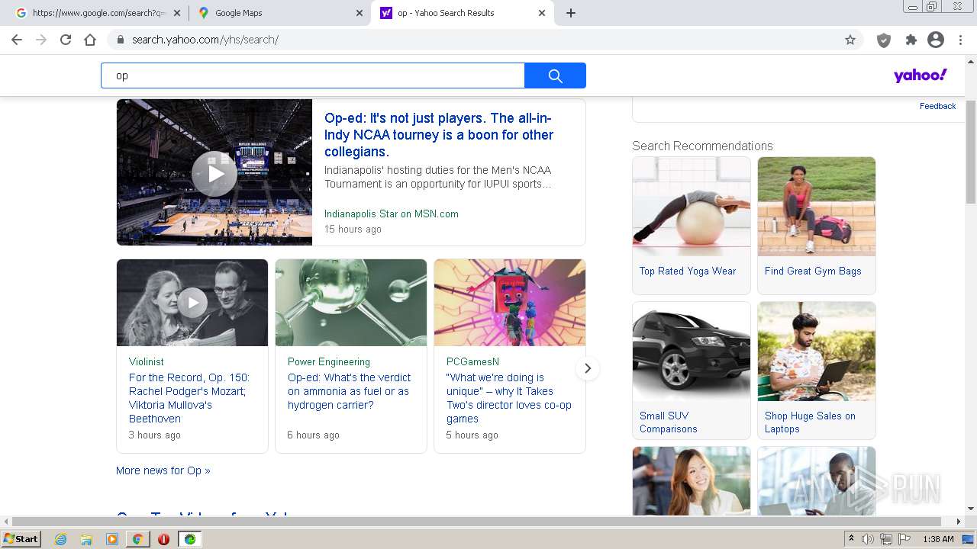Image resolution: width=977 pixels, height=549 pixels.
Task: Click the Yahoo search input box
Action: (x=313, y=75)
